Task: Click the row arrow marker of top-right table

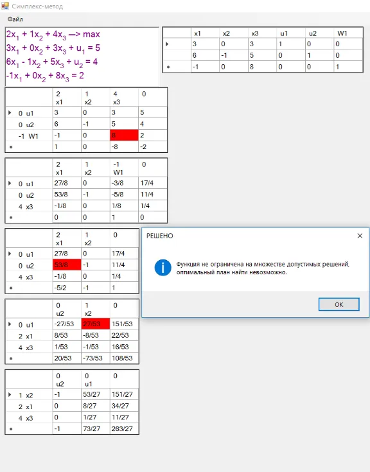Action: pyautogui.click(x=168, y=44)
